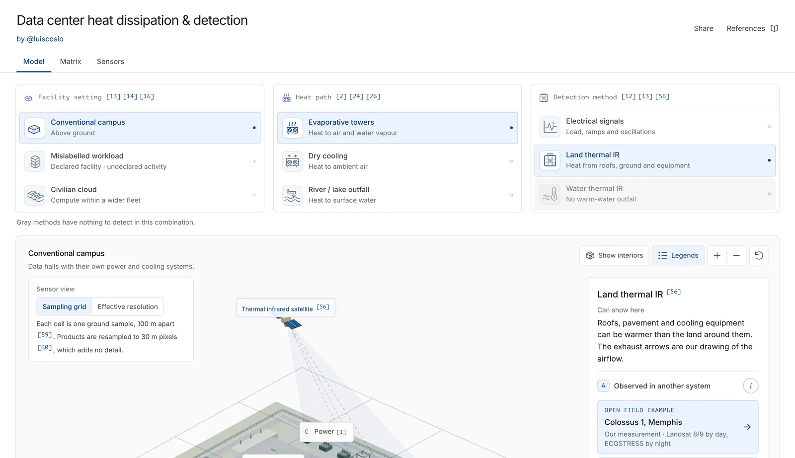Reset the view with the rotate icon
The image size is (795, 458).
tap(759, 255)
